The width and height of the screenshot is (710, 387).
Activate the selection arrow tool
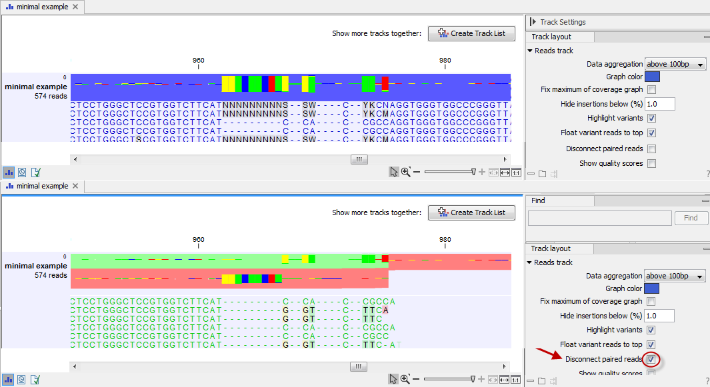(x=393, y=172)
